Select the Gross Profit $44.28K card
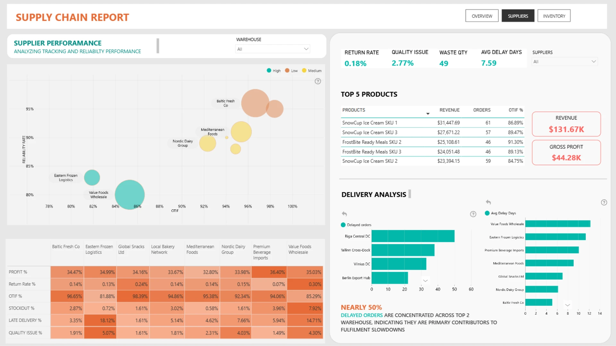The width and height of the screenshot is (616, 346). click(566, 152)
